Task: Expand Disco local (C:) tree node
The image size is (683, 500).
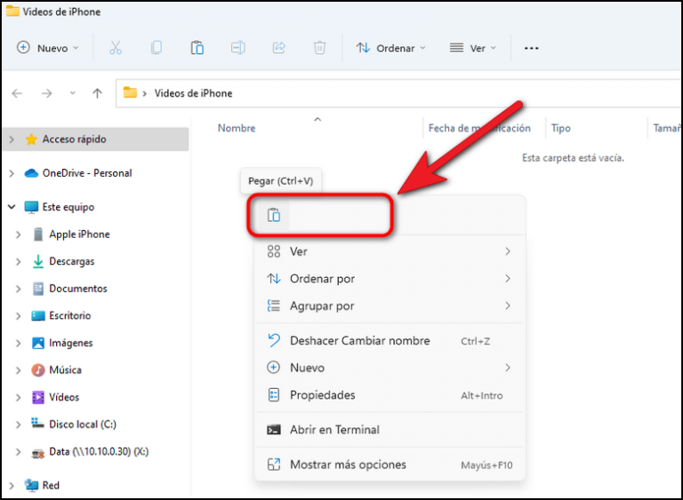Action: coord(19,425)
